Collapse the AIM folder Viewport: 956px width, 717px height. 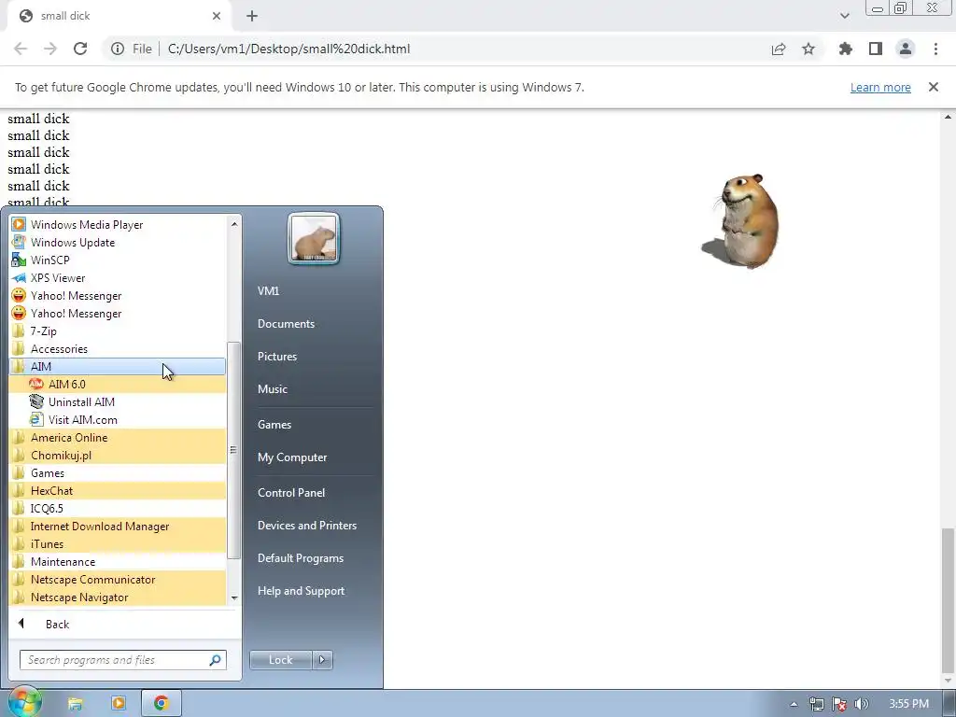(117, 366)
